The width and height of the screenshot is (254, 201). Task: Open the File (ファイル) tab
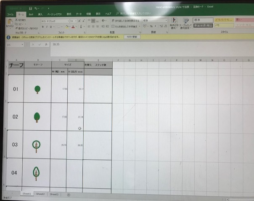point(11,14)
